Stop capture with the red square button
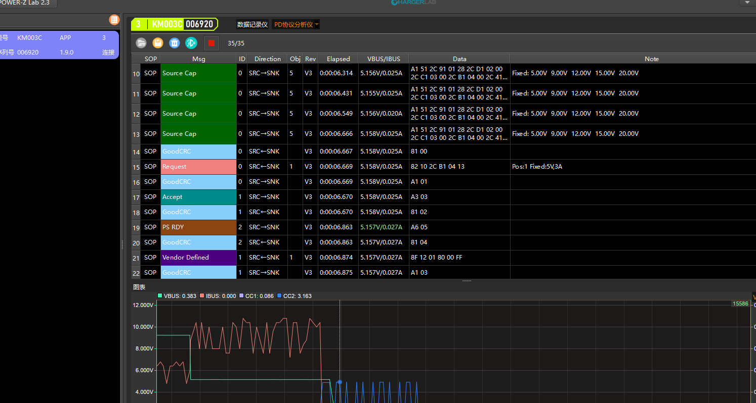This screenshot has height=403, width=756. (x=212, y=43)
